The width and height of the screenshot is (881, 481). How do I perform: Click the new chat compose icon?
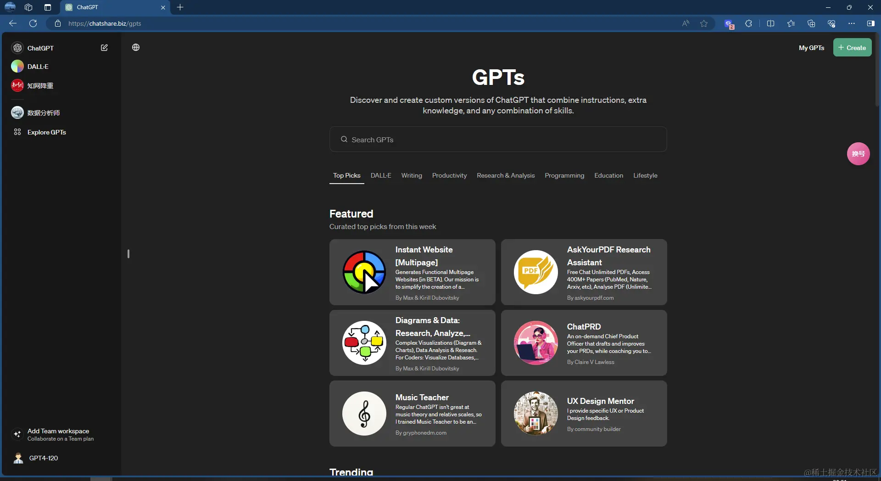point(104,48)
